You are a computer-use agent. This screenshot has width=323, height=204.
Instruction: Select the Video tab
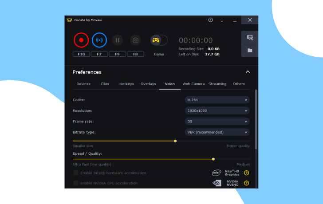pos(170,84)
